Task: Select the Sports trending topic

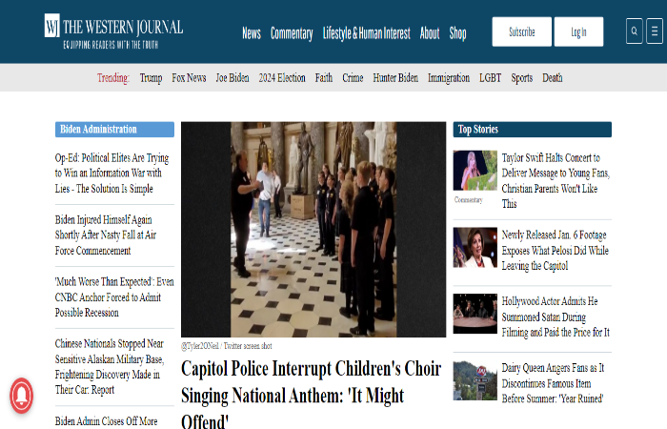Action: pyautogui.click(x=522, y=78)
